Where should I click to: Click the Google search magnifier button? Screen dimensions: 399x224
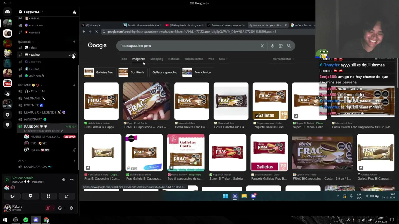[x=289, y=46]
